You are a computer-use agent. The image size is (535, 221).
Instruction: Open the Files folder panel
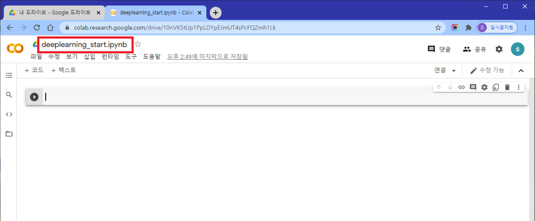coord(9,134)
